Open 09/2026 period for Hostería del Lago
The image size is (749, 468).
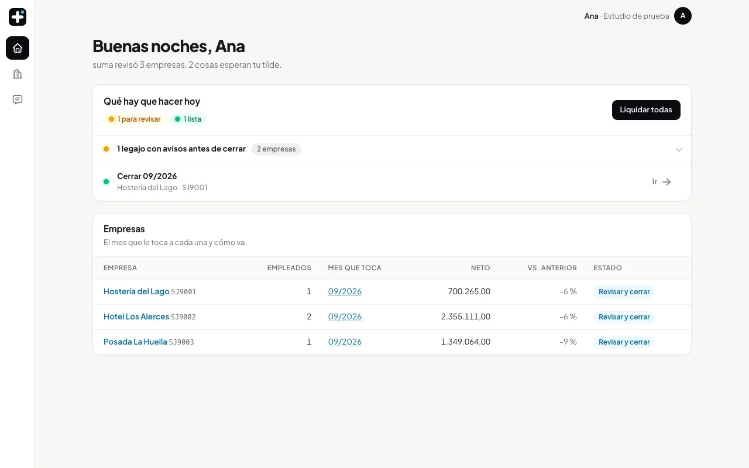point(345,291)
